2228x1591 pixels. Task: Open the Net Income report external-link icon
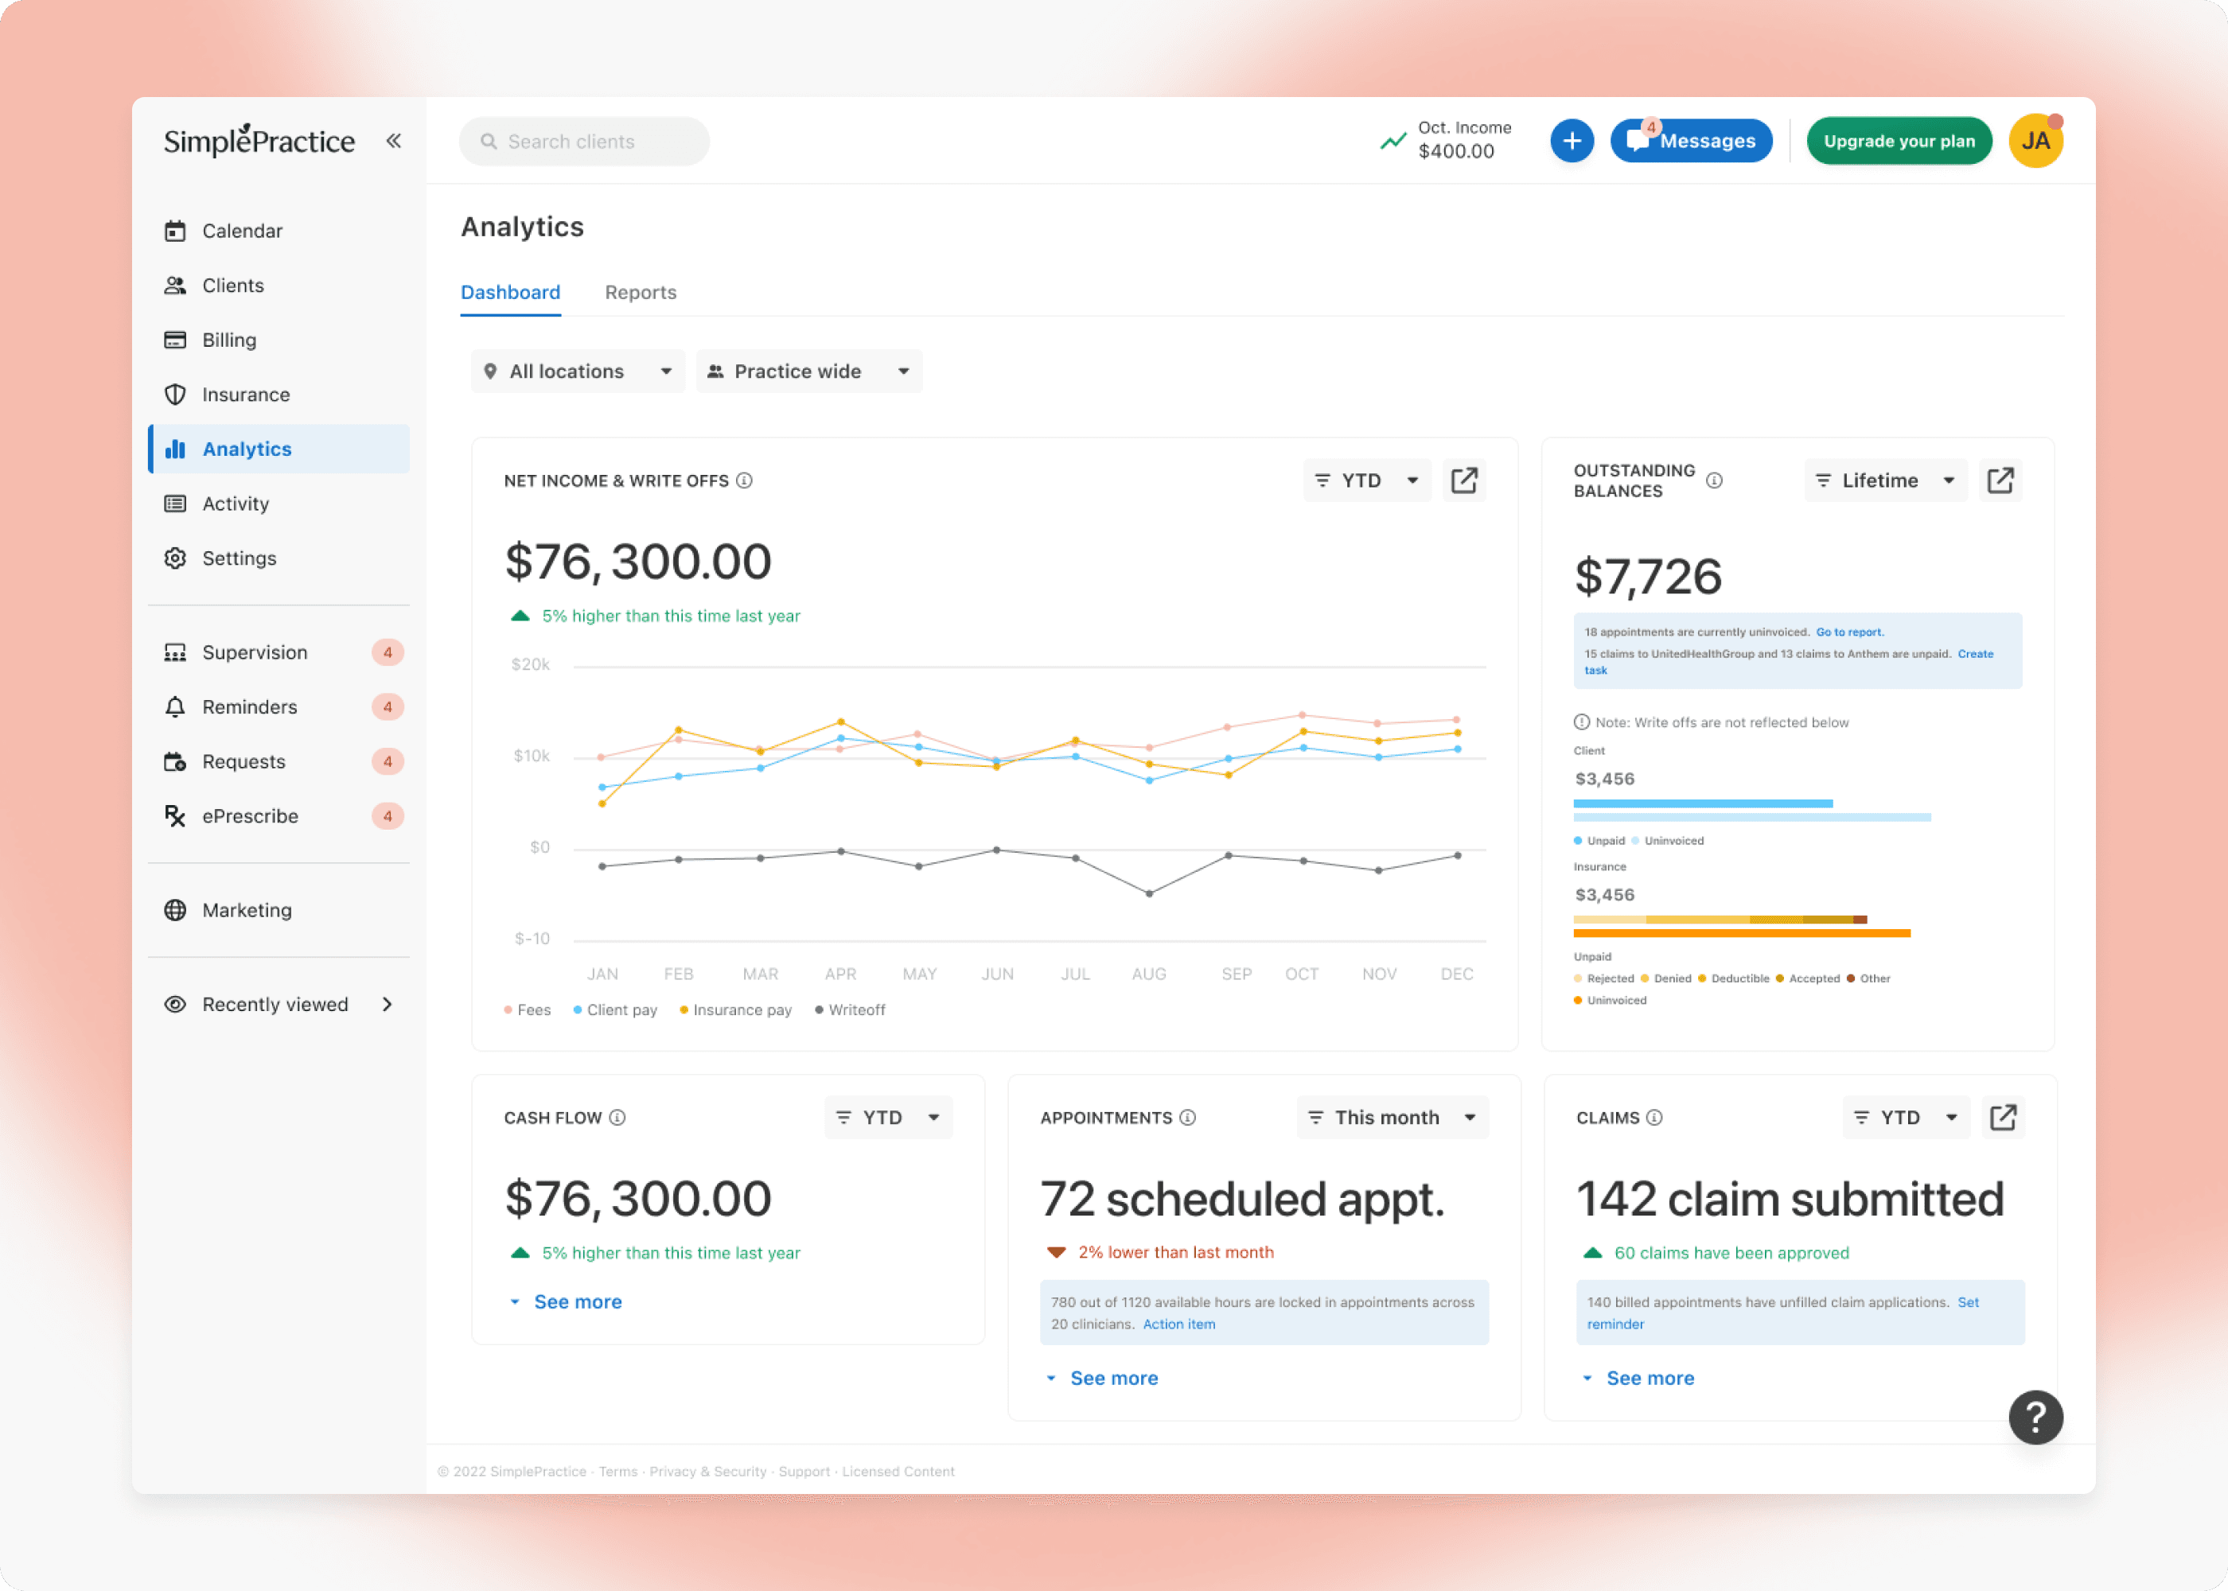[x=1464, y=480]
